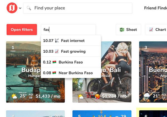
Task: Choose Near Burkina Faso suggestion
Action: pos(71,73)
